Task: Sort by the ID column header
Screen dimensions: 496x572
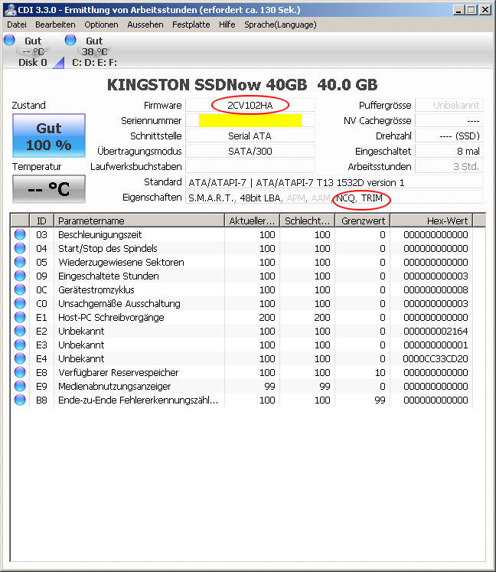Action: 41,221
